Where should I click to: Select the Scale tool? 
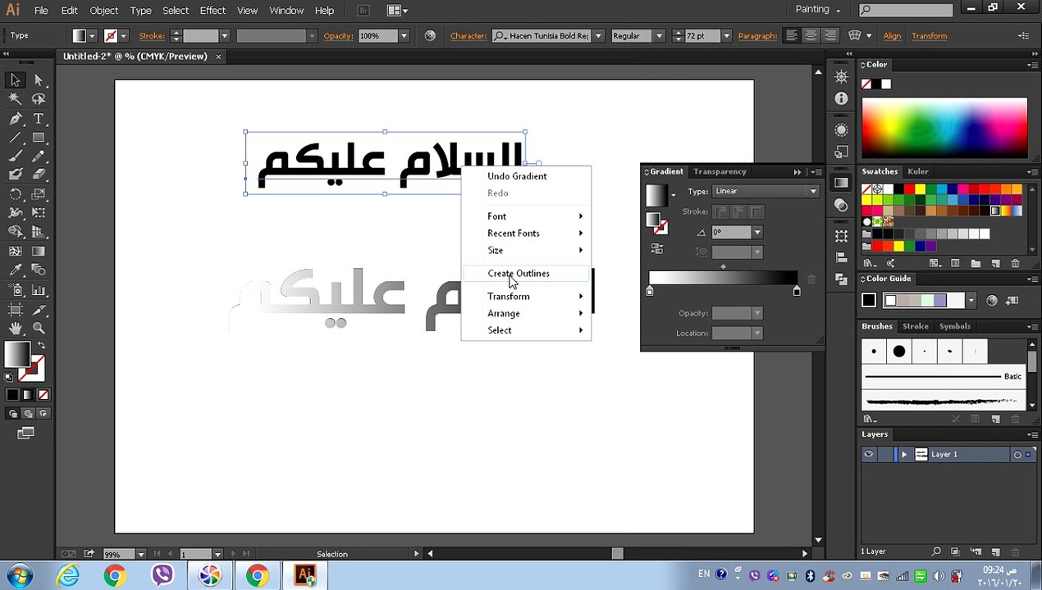(39, 194)
